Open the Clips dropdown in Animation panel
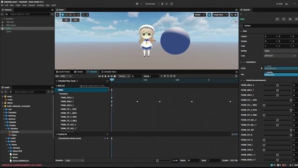Viewport: 298px width, 168px height. click(66, 76)
